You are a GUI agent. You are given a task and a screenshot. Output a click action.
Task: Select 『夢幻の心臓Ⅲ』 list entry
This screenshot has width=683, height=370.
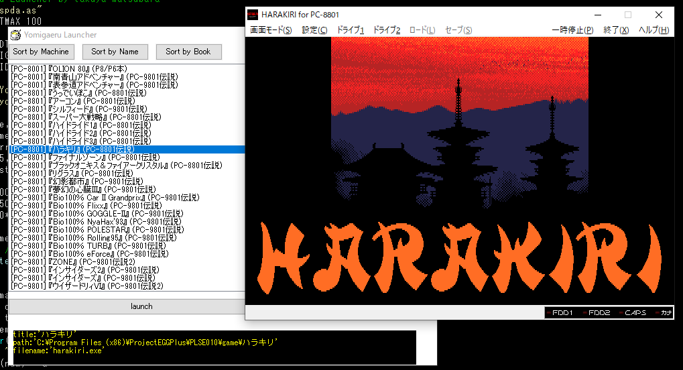[x=127, y=190]
